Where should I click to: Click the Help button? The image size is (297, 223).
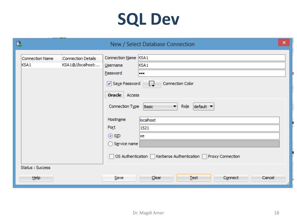coord(36,178)
